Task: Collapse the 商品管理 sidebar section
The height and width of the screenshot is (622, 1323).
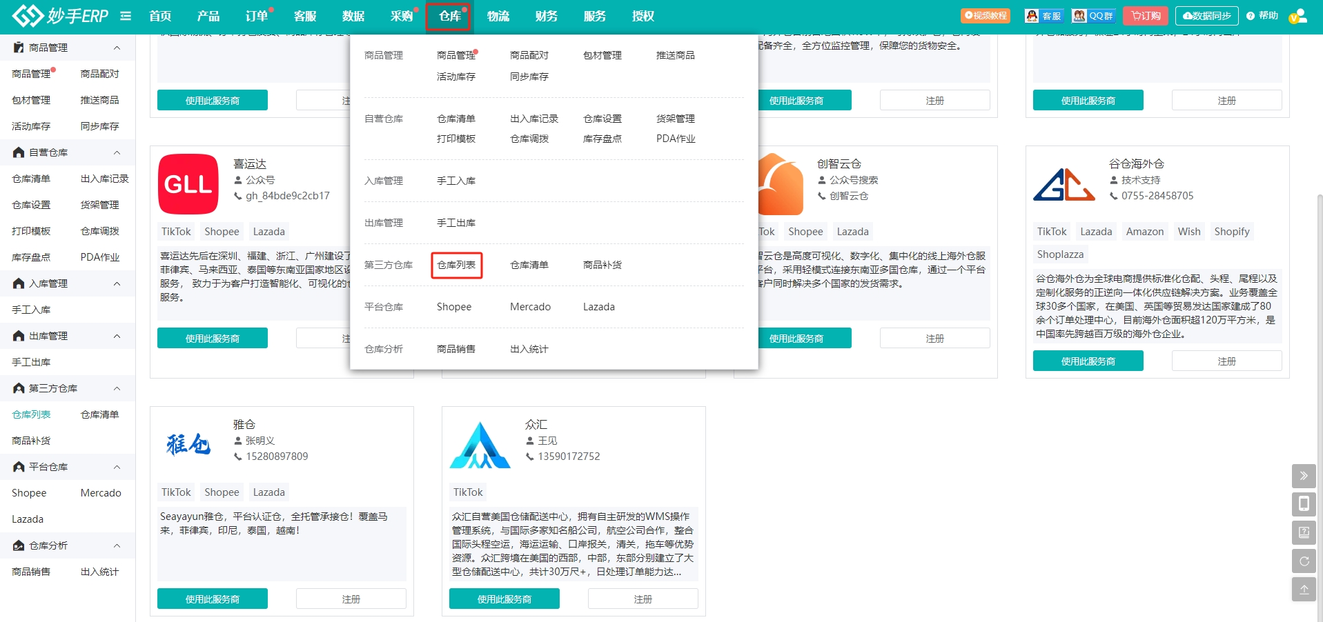Action: [117, 48]
